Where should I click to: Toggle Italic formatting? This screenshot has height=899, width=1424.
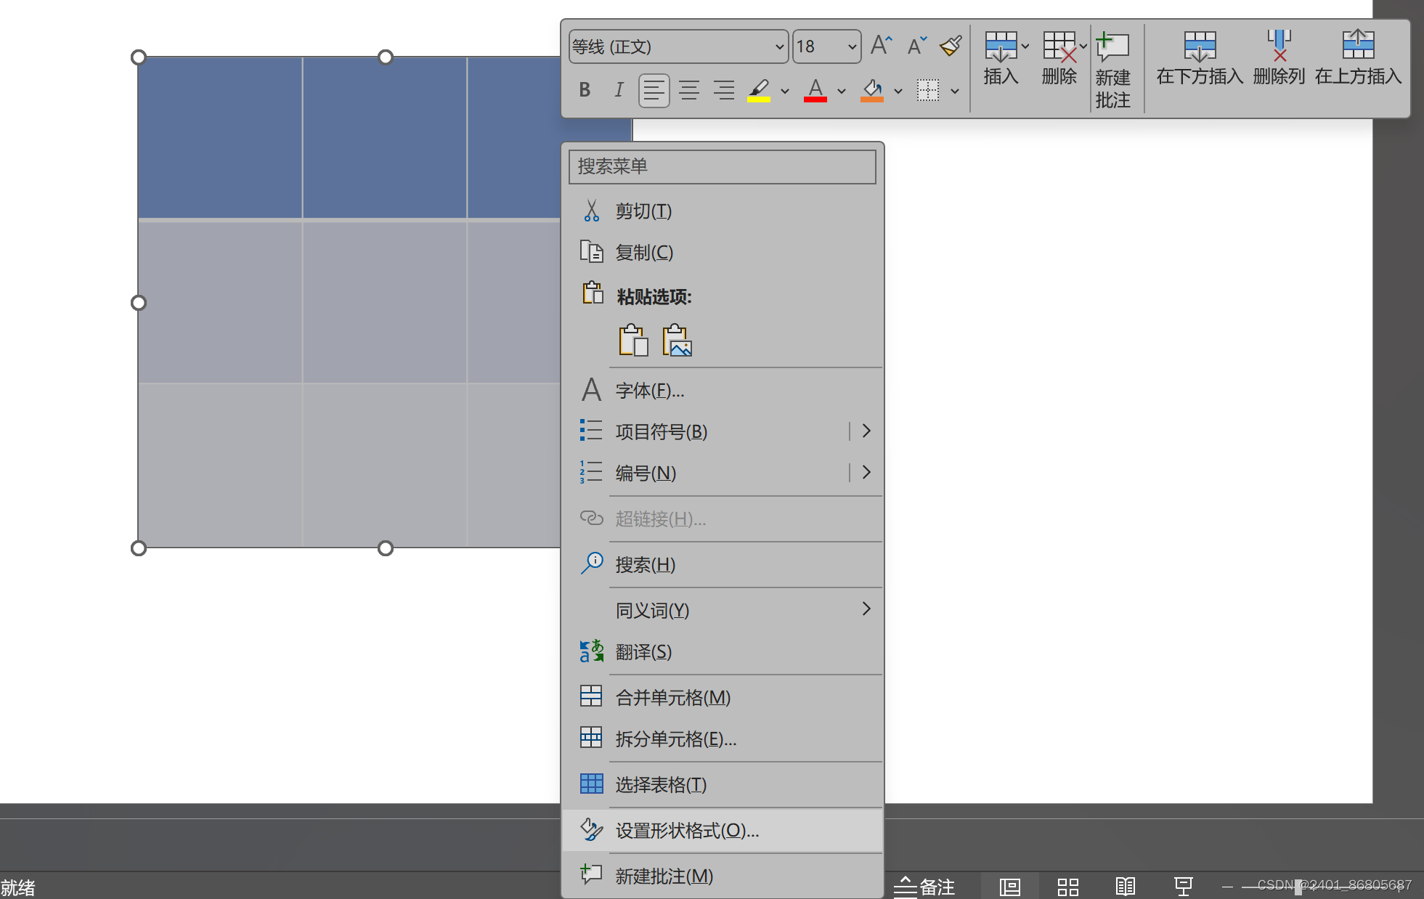tap(619, 90)
